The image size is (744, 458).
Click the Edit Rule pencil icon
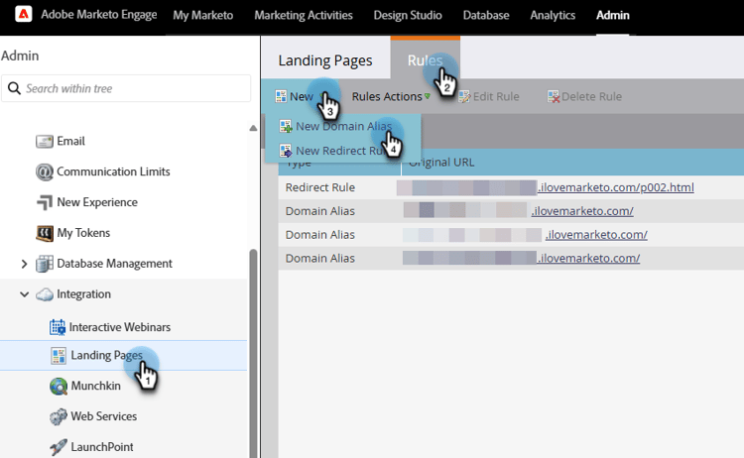point(464,96)
